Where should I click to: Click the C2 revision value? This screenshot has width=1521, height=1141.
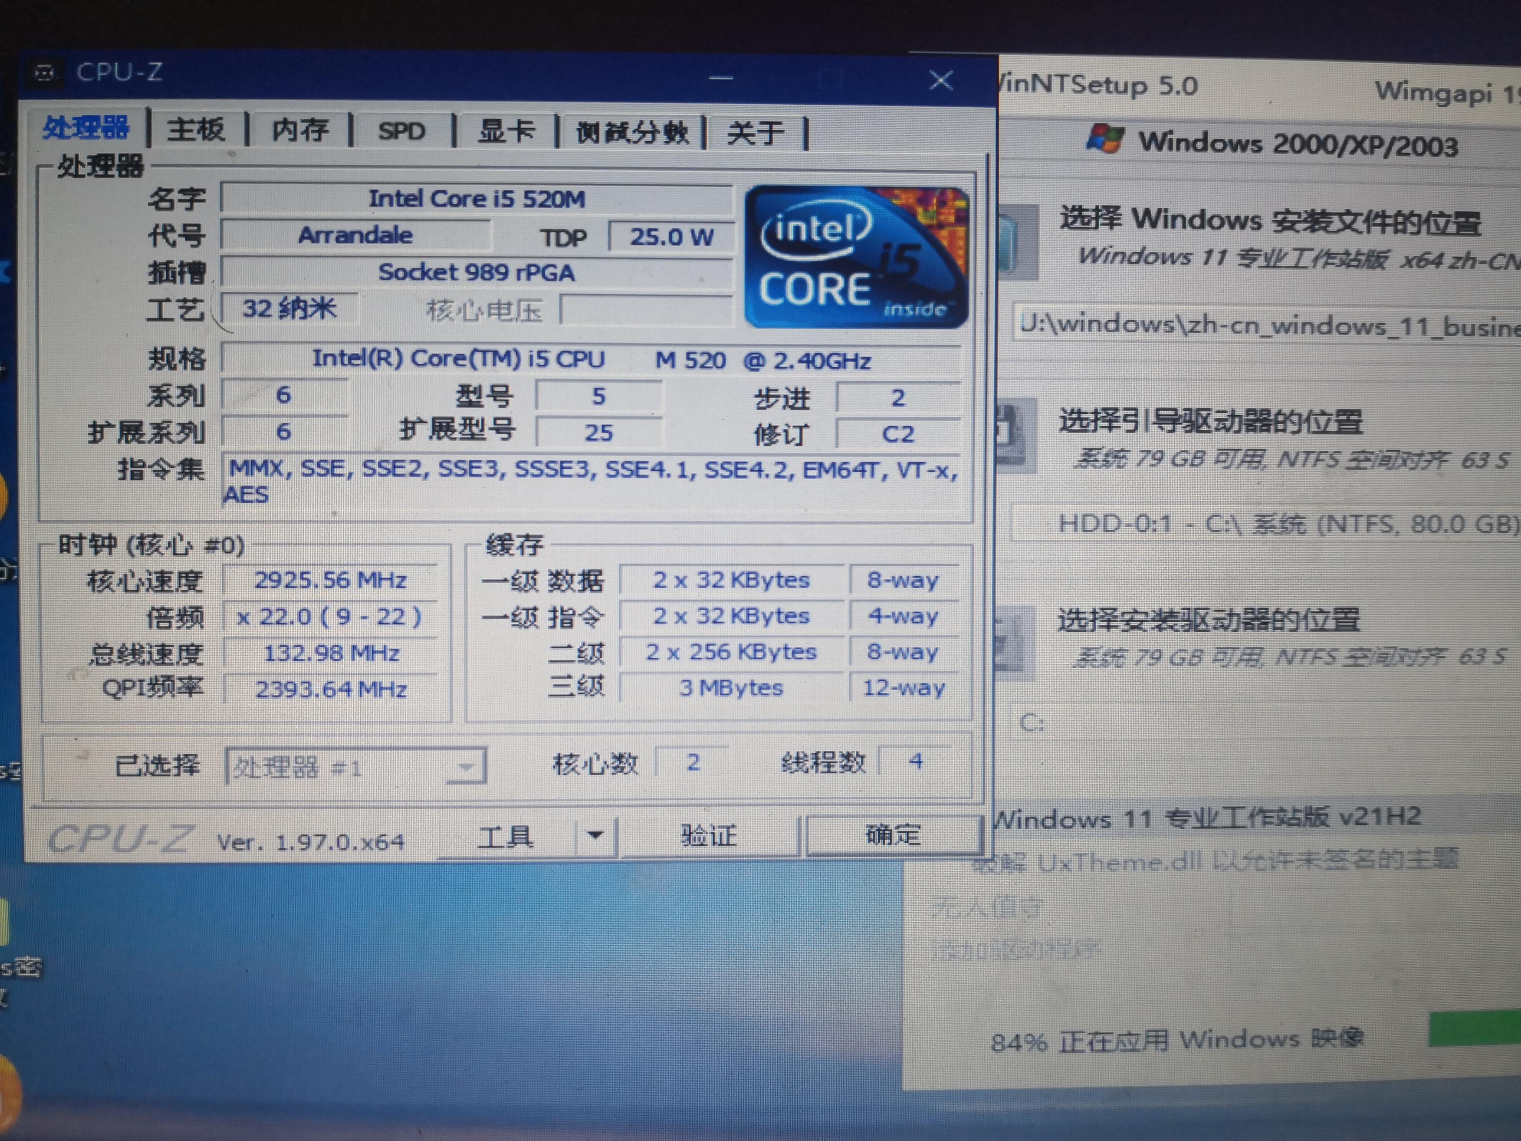(x=898, y=434)
